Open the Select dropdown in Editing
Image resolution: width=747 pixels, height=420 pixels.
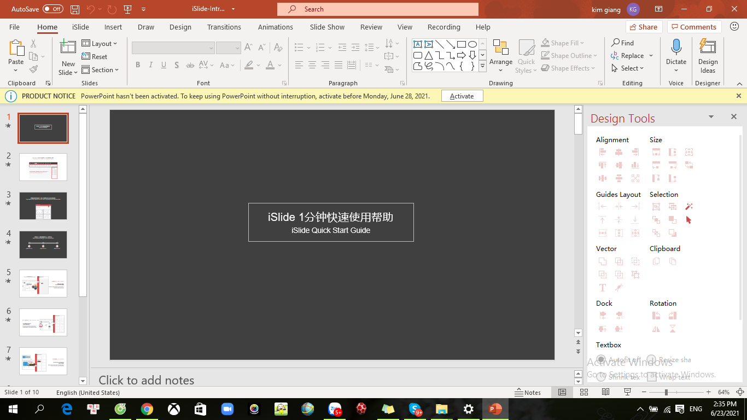click(628, 68)
